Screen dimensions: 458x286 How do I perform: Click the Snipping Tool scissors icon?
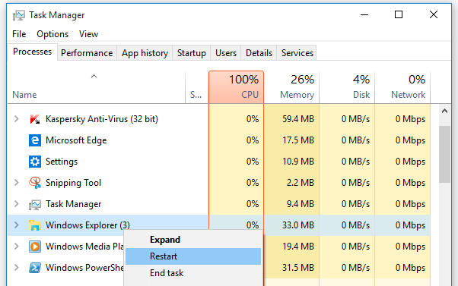[x=35, y=183]
